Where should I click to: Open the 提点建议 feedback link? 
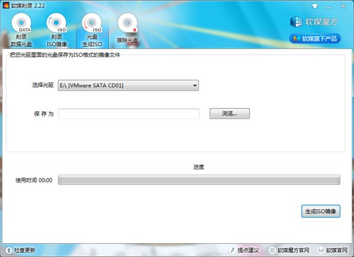pyautogui.click(x=245, y=251)
